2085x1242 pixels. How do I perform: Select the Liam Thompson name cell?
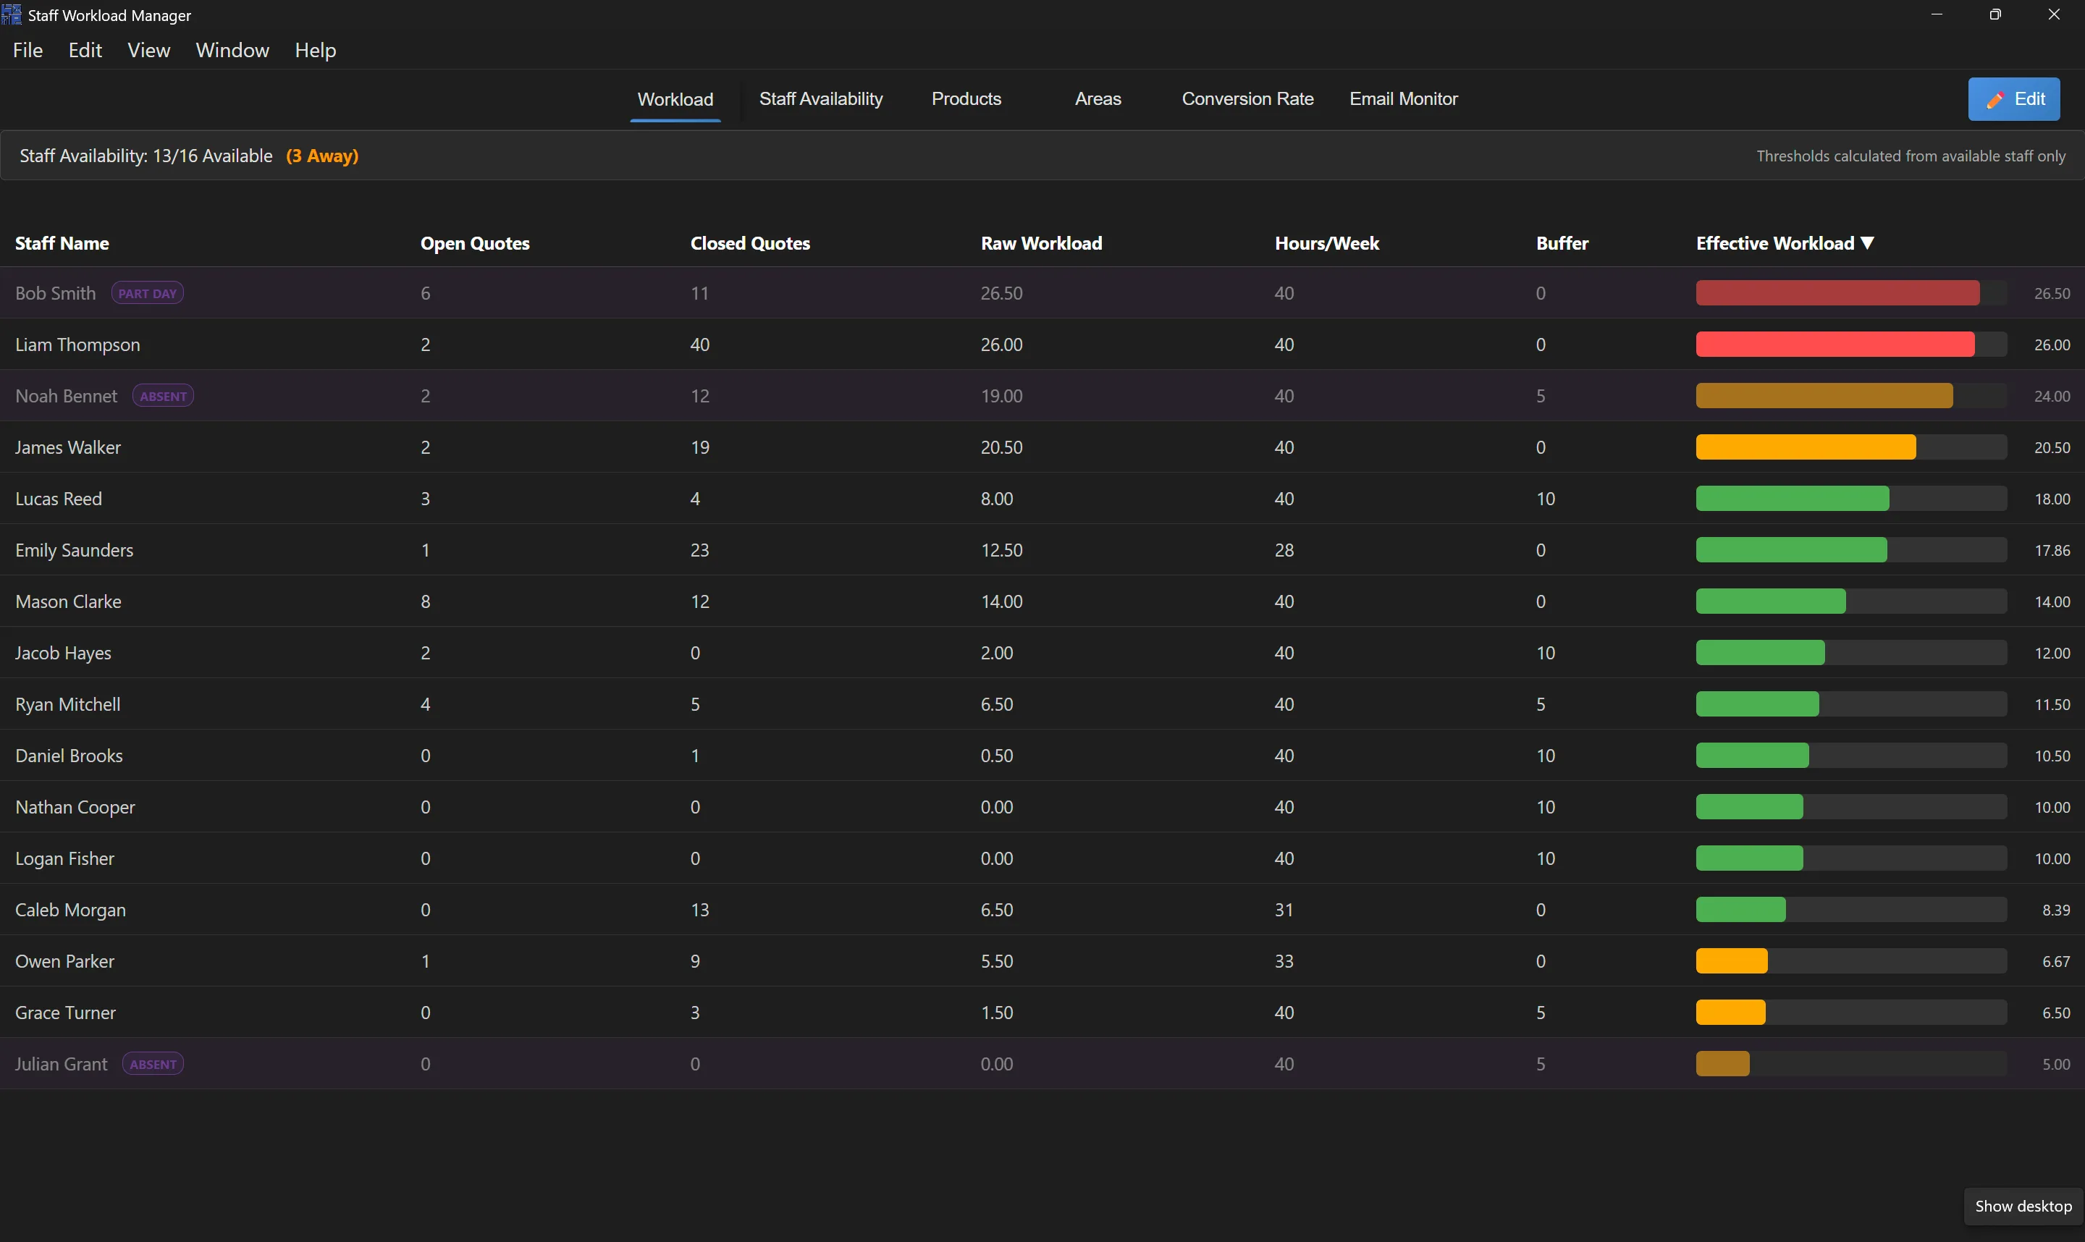pos(78,345)
